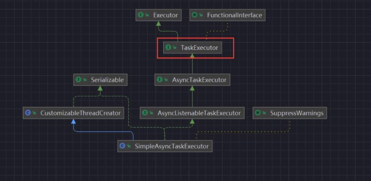Click the blue arrowhead below CustomizableThreadCreator

(x=73, y=122)
